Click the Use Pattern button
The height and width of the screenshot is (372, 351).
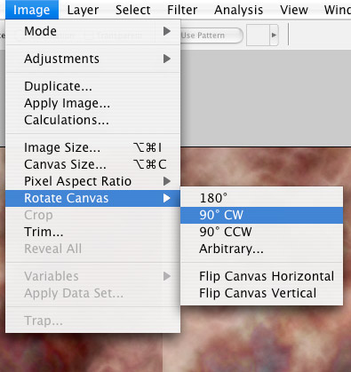211,36
